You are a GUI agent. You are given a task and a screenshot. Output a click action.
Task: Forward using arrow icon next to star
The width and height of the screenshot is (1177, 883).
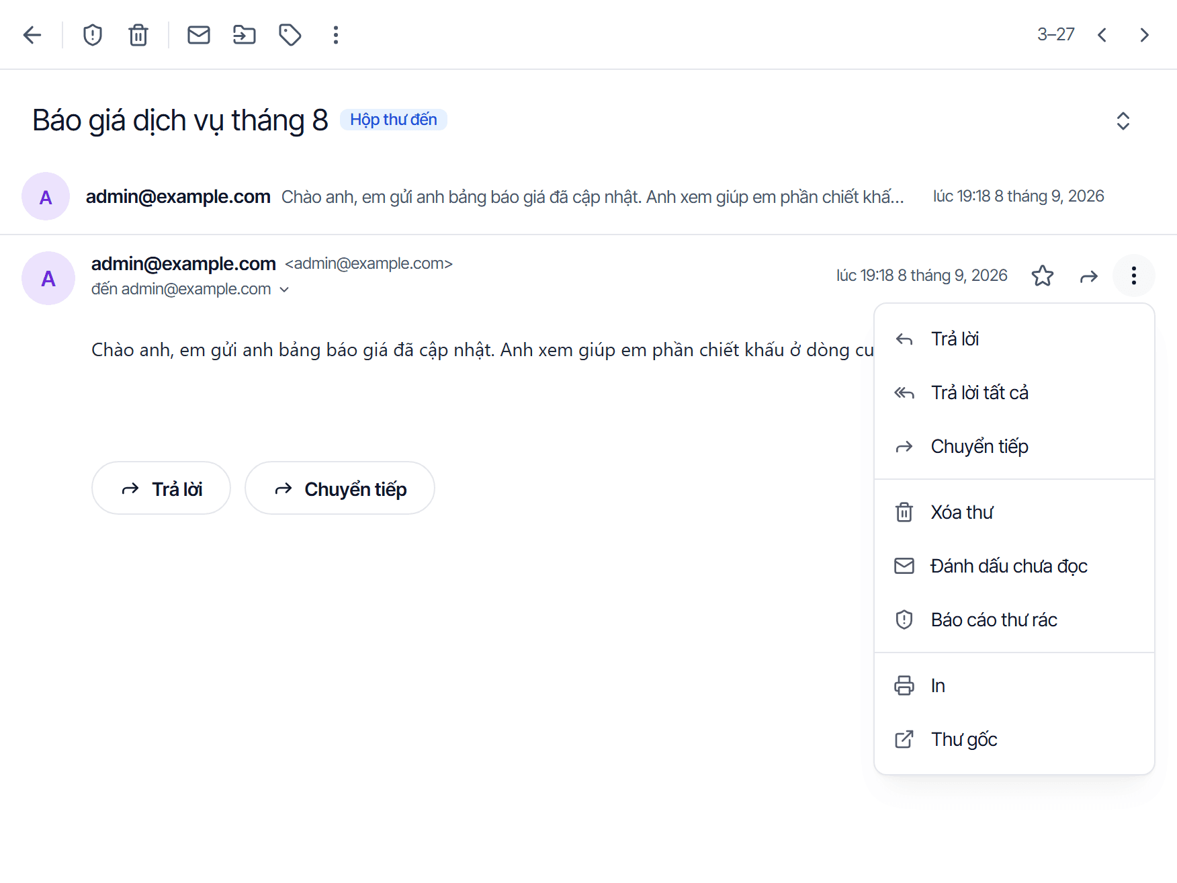(x=1089, y=276)
